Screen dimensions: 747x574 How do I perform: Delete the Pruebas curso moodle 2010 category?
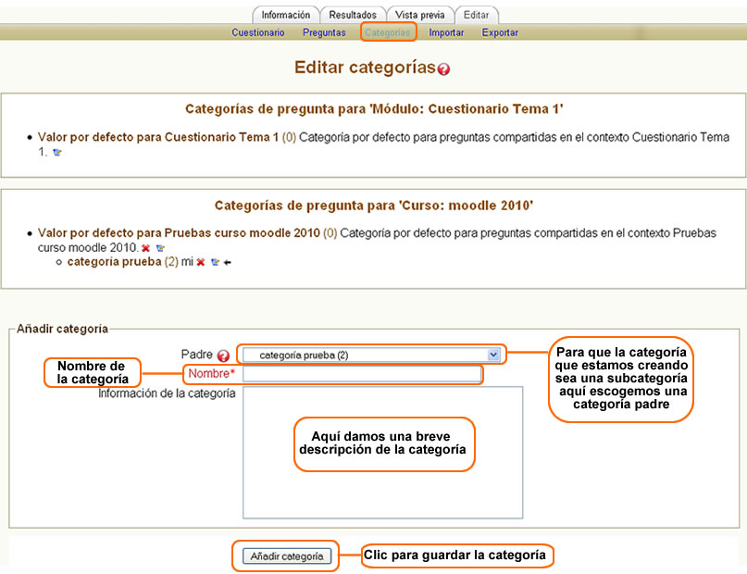tap(146, 248)
